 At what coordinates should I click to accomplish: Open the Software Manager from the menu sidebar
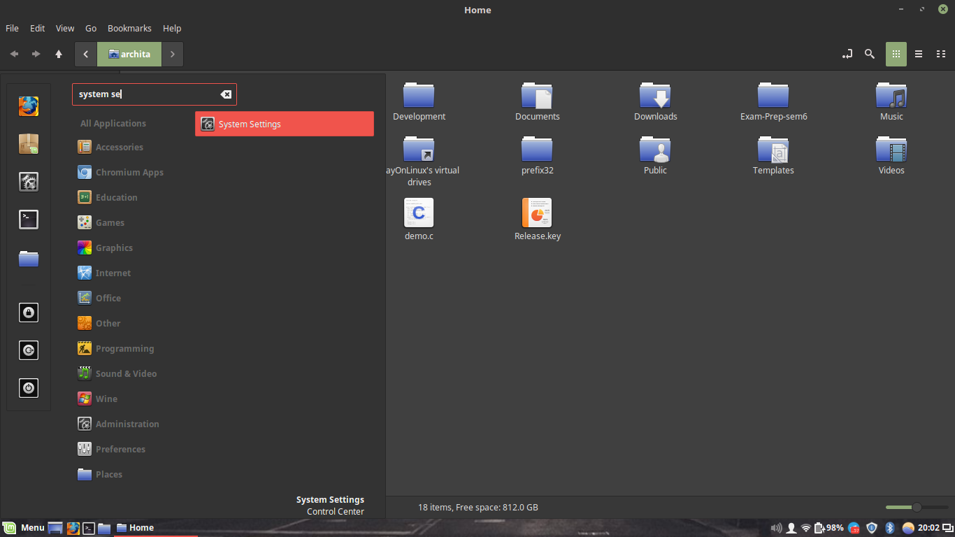[x=29, y=144]
